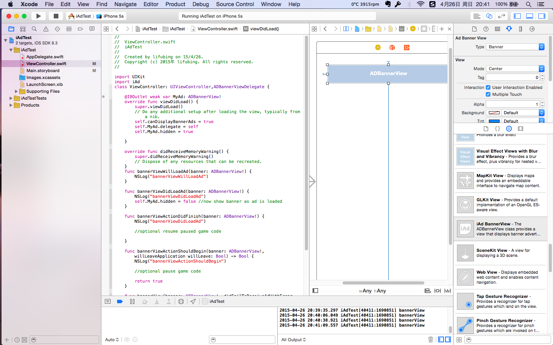Screen dimensions: 553x345
Task: Switch to the Version editor
Action: point(501,16)
